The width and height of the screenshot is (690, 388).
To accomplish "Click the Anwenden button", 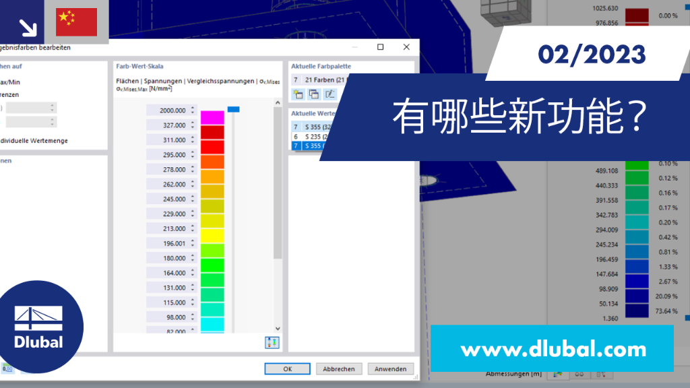I will coord(390,369).
